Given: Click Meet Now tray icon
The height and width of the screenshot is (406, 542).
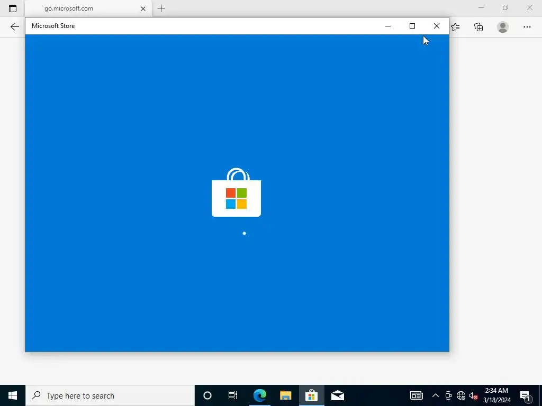Looking at the screenshot, I should click(448, 395).
